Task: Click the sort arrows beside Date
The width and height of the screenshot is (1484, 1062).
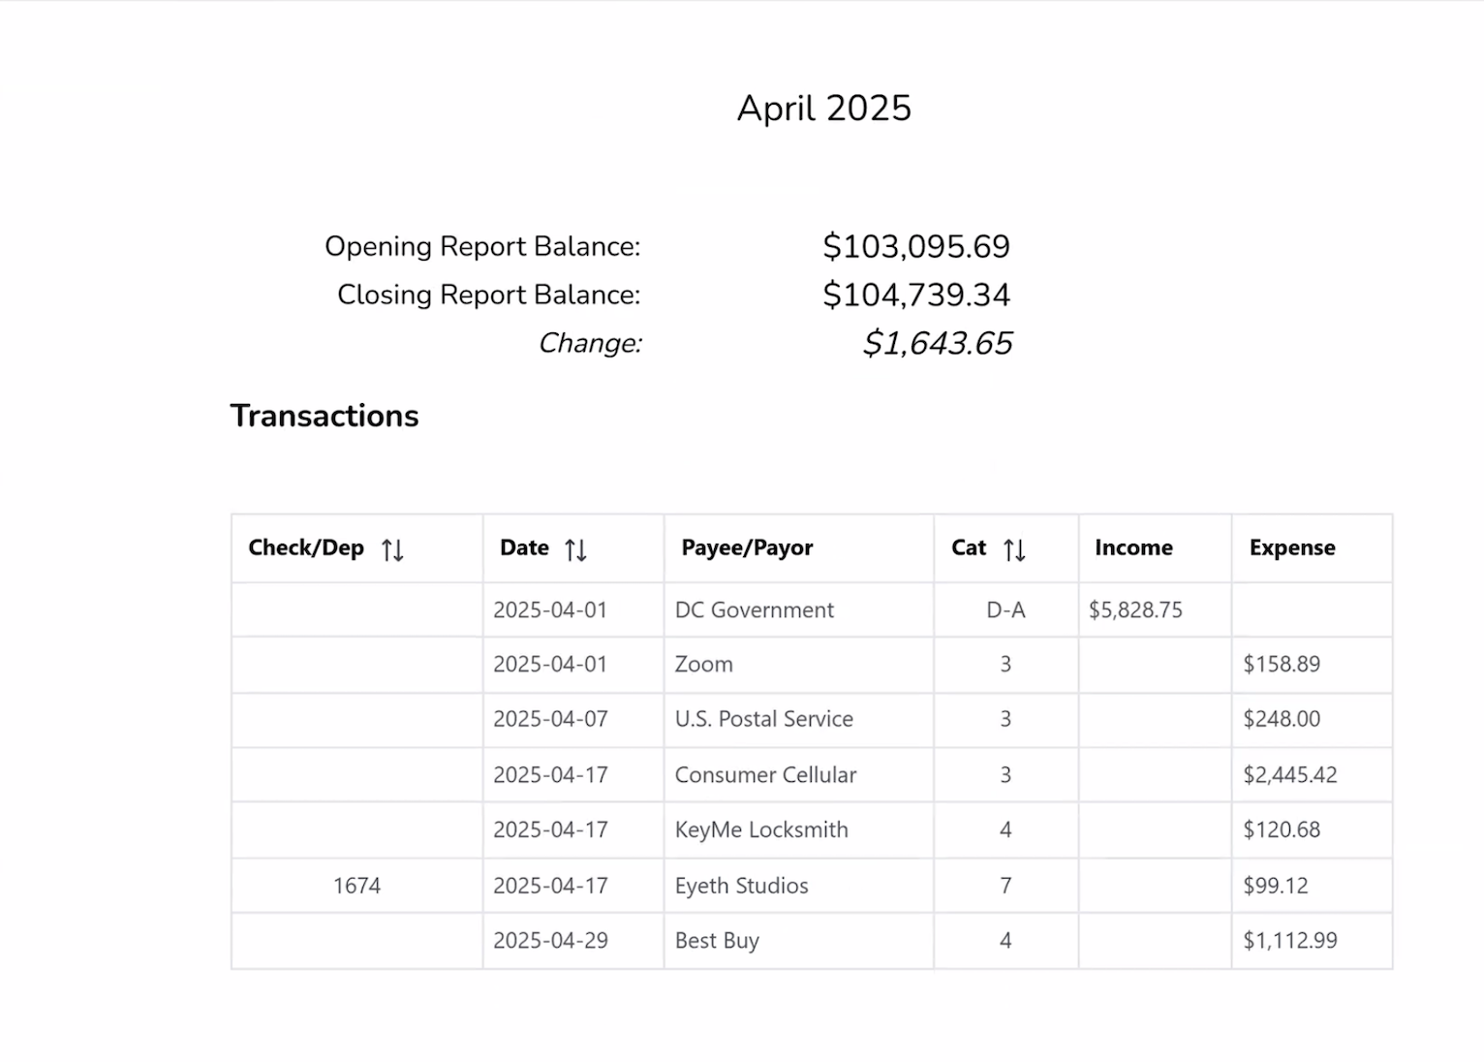Action: (575, 549)
